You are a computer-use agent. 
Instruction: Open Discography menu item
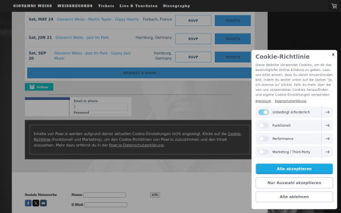(176, 6)
